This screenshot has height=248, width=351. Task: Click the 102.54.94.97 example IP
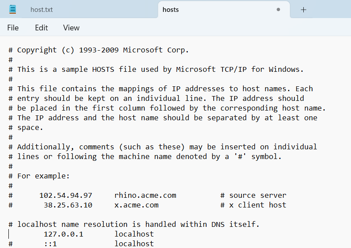click(66, 196)
